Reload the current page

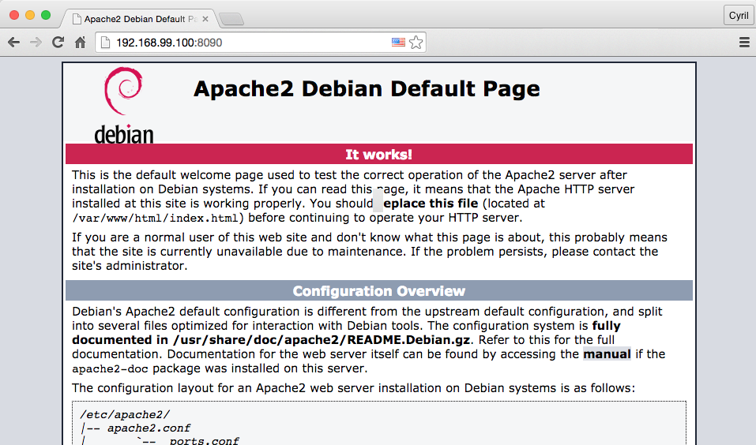[58, 43]
